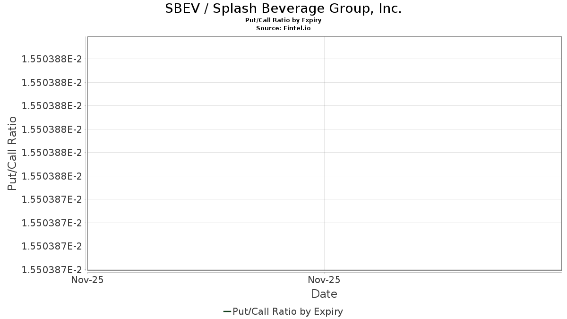Click the empty plot area right of center gridline

coord(443,153)
